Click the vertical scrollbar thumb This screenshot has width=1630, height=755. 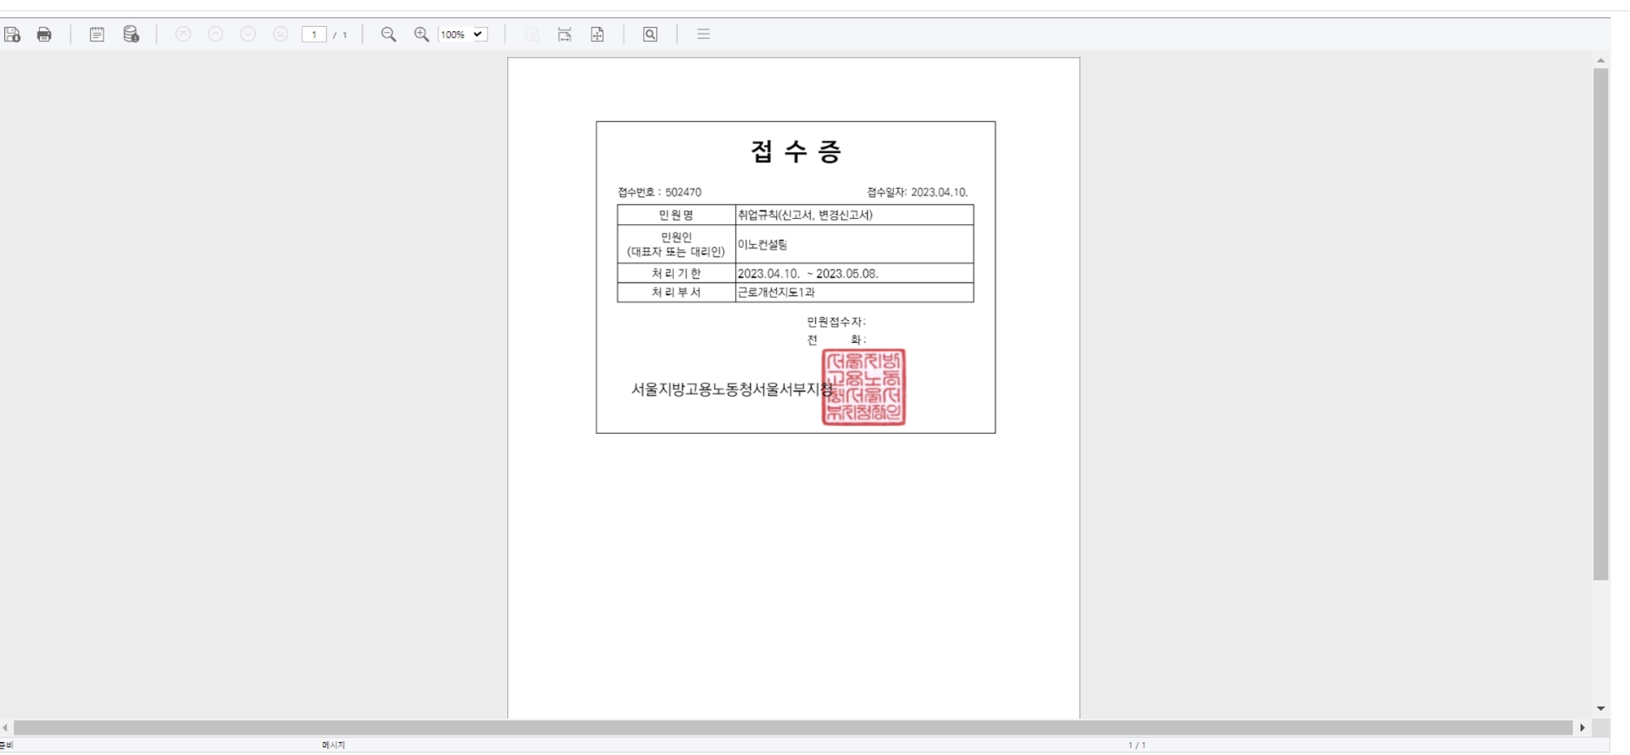[x=1601, y=324]
